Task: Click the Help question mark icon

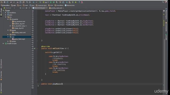Action: [x=79, y=2]
